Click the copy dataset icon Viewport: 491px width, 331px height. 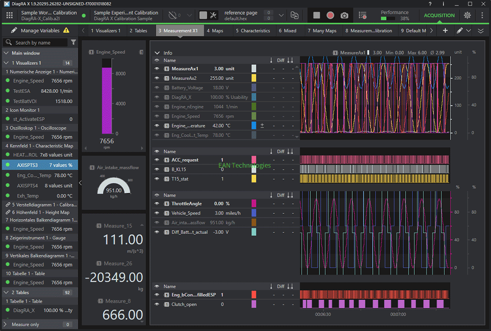click(295, 15)
